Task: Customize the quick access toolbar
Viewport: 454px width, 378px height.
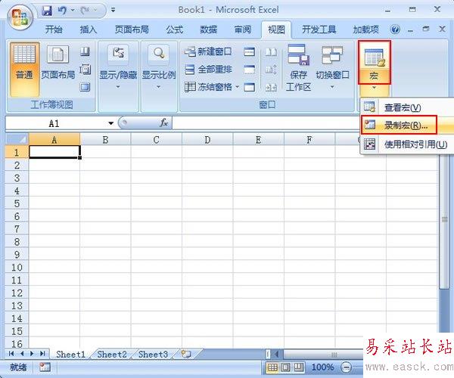Action: [113, 11]
